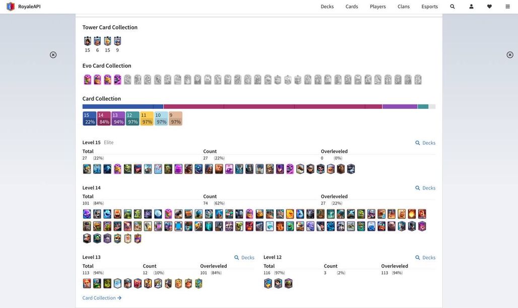Image resolution: width=518 pixels, height=308 pixels.
Task: Open the user account profile icon
Action: (471, 7)
